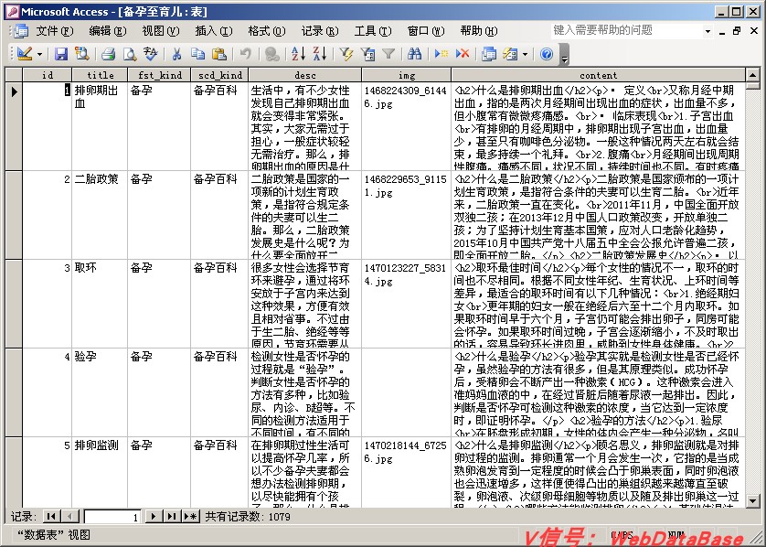766x547 pixels.
Task: Expand the New Object dropdown arrow
Action: pyautogui.click(x=526, y=54)
